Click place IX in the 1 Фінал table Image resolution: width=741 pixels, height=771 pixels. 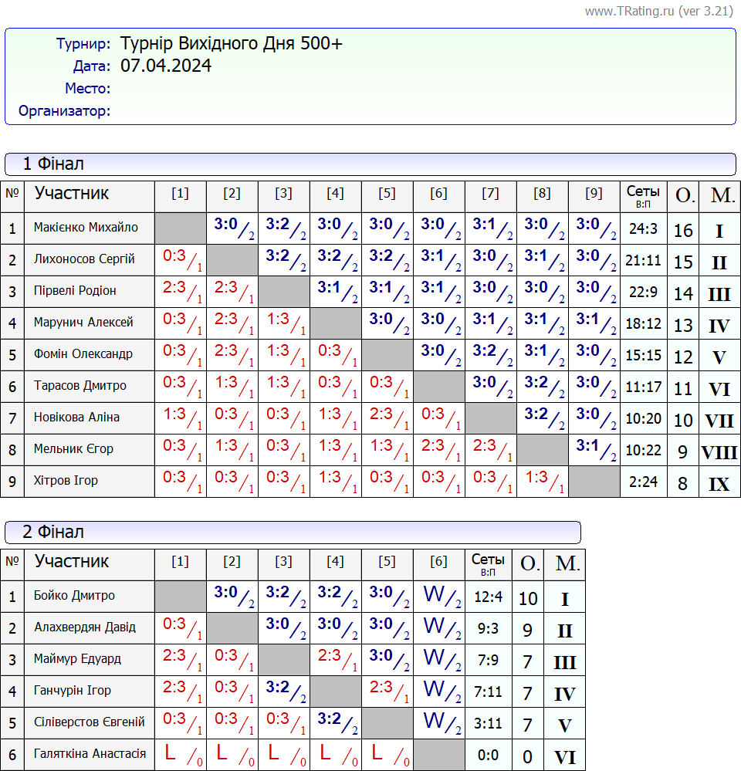coord(719,484)
